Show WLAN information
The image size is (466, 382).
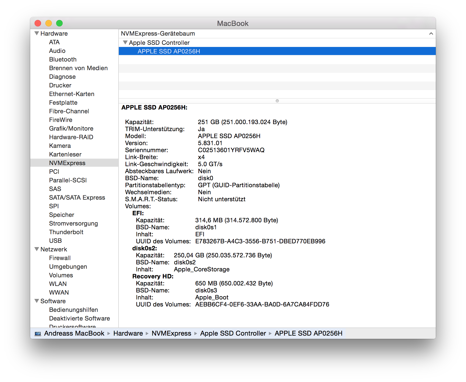point(58,284)
